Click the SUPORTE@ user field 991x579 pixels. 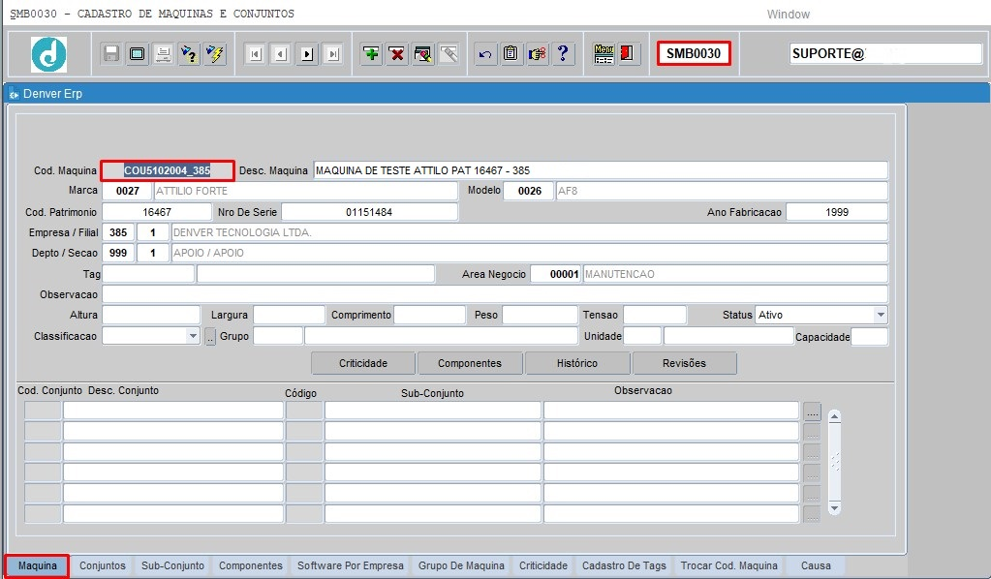(x=885, y=53)
